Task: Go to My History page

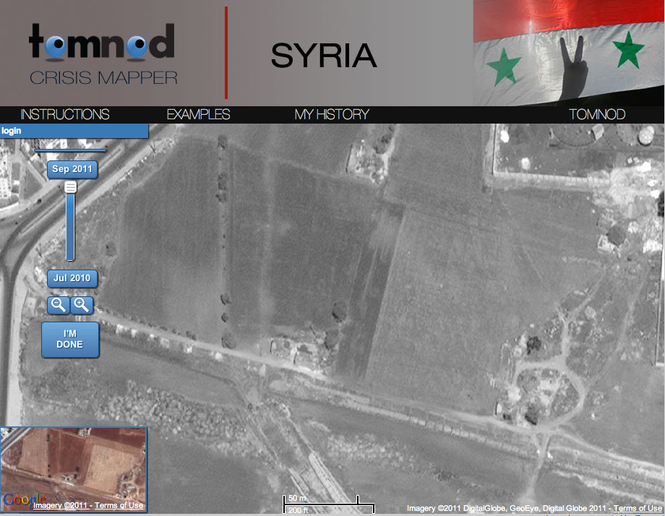Action: (x=332, y=114)
